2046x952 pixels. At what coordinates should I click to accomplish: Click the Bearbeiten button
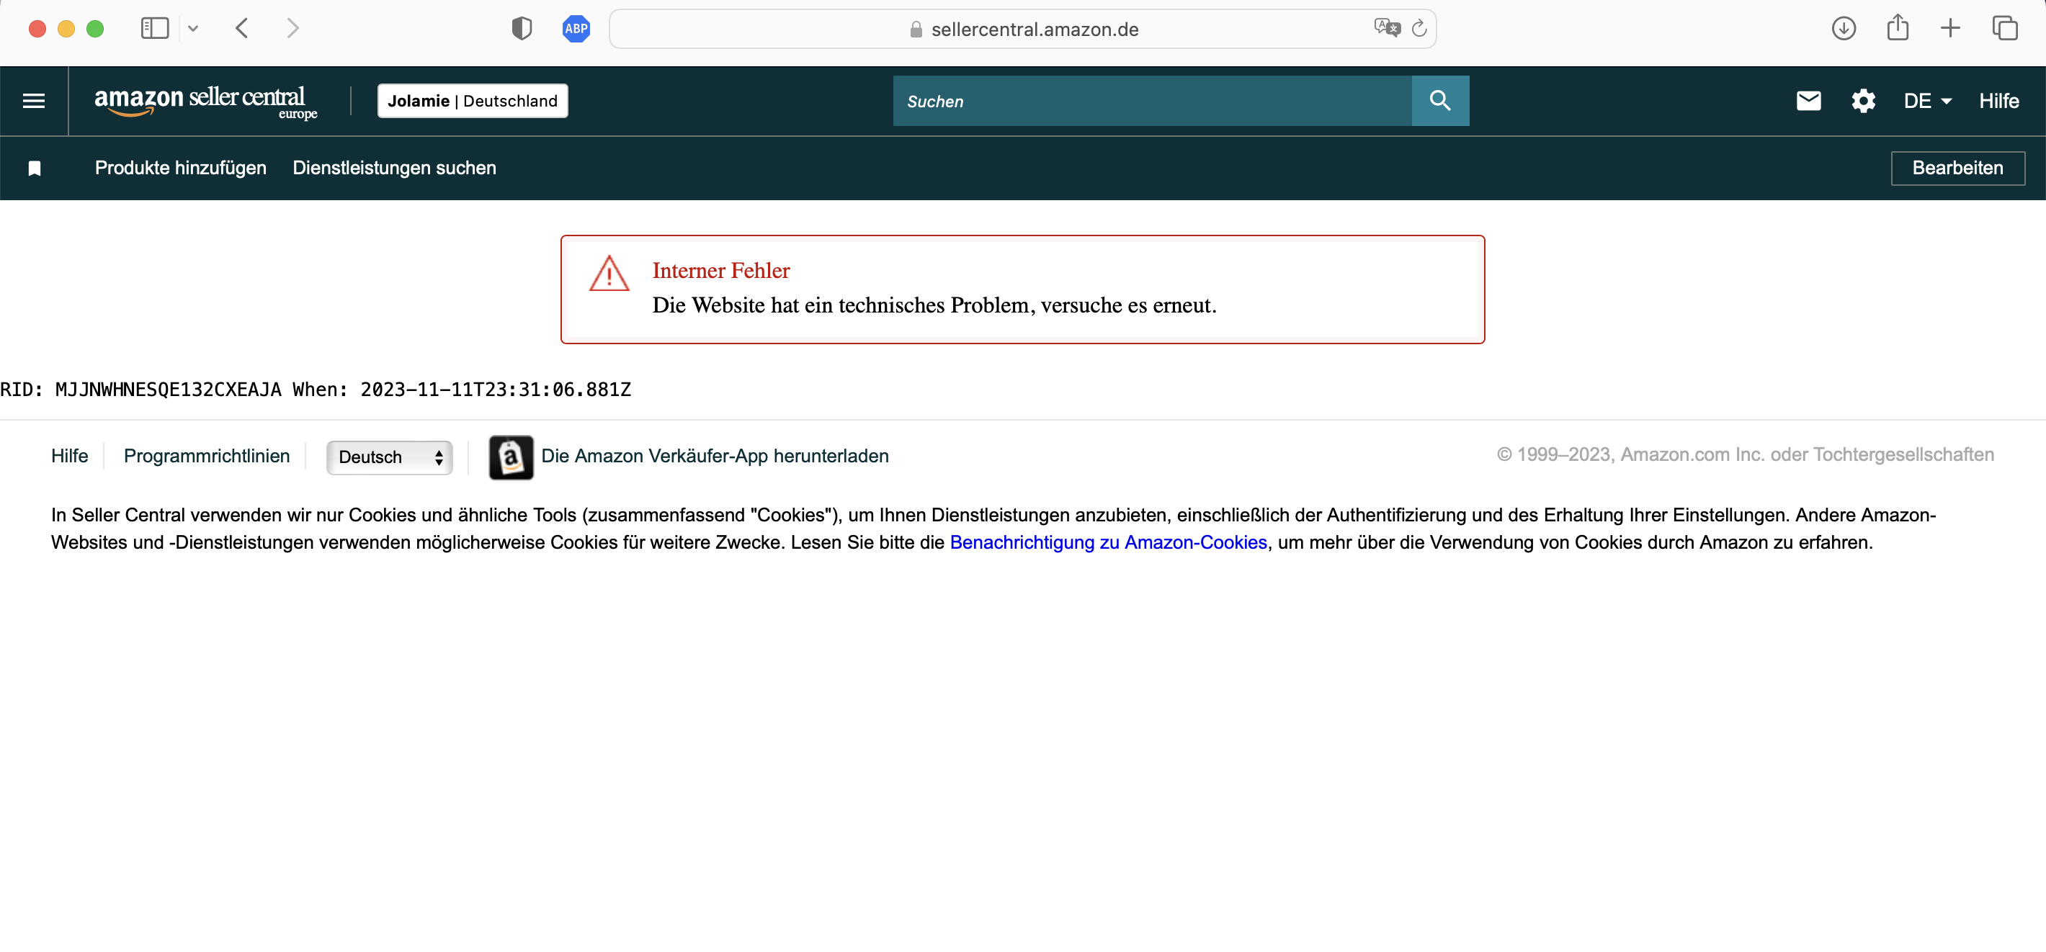click(1958, 169)
